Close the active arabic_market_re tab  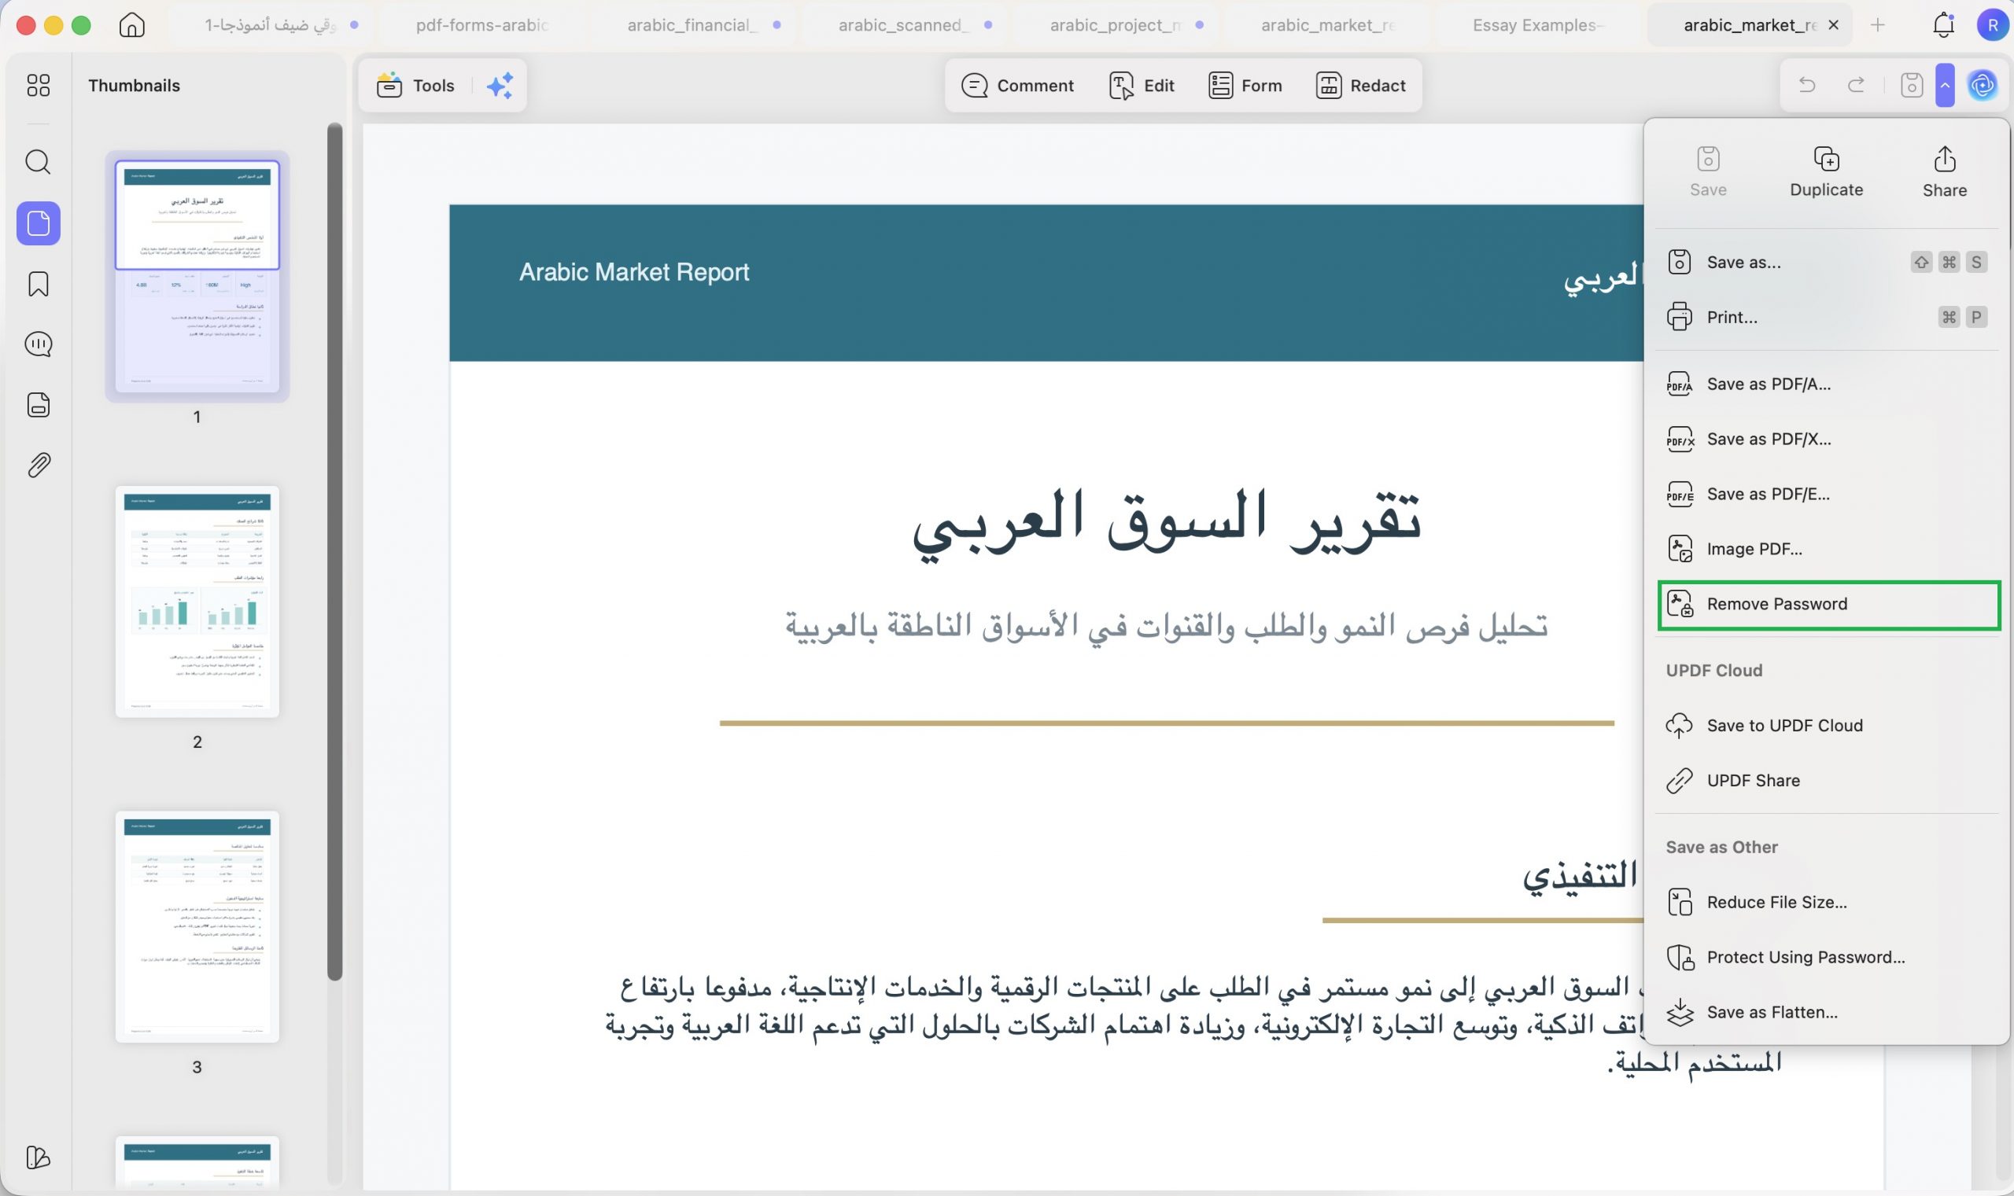click(1833, 25)
